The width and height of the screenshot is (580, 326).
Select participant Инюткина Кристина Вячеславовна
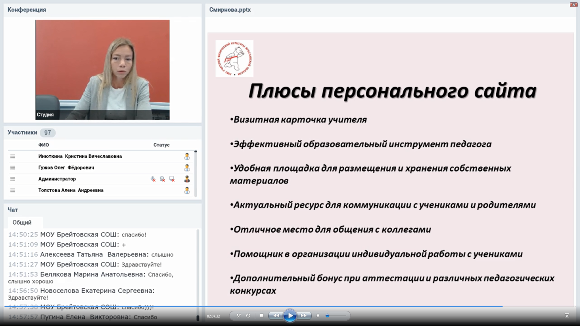[80, 156]
